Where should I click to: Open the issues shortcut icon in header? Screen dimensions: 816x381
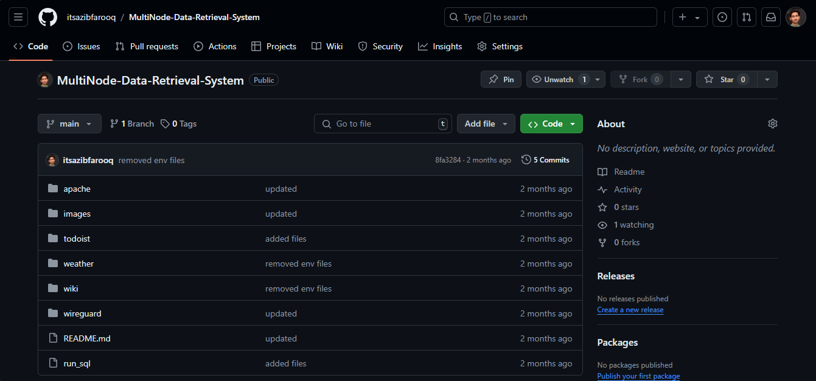coord(722,17)
